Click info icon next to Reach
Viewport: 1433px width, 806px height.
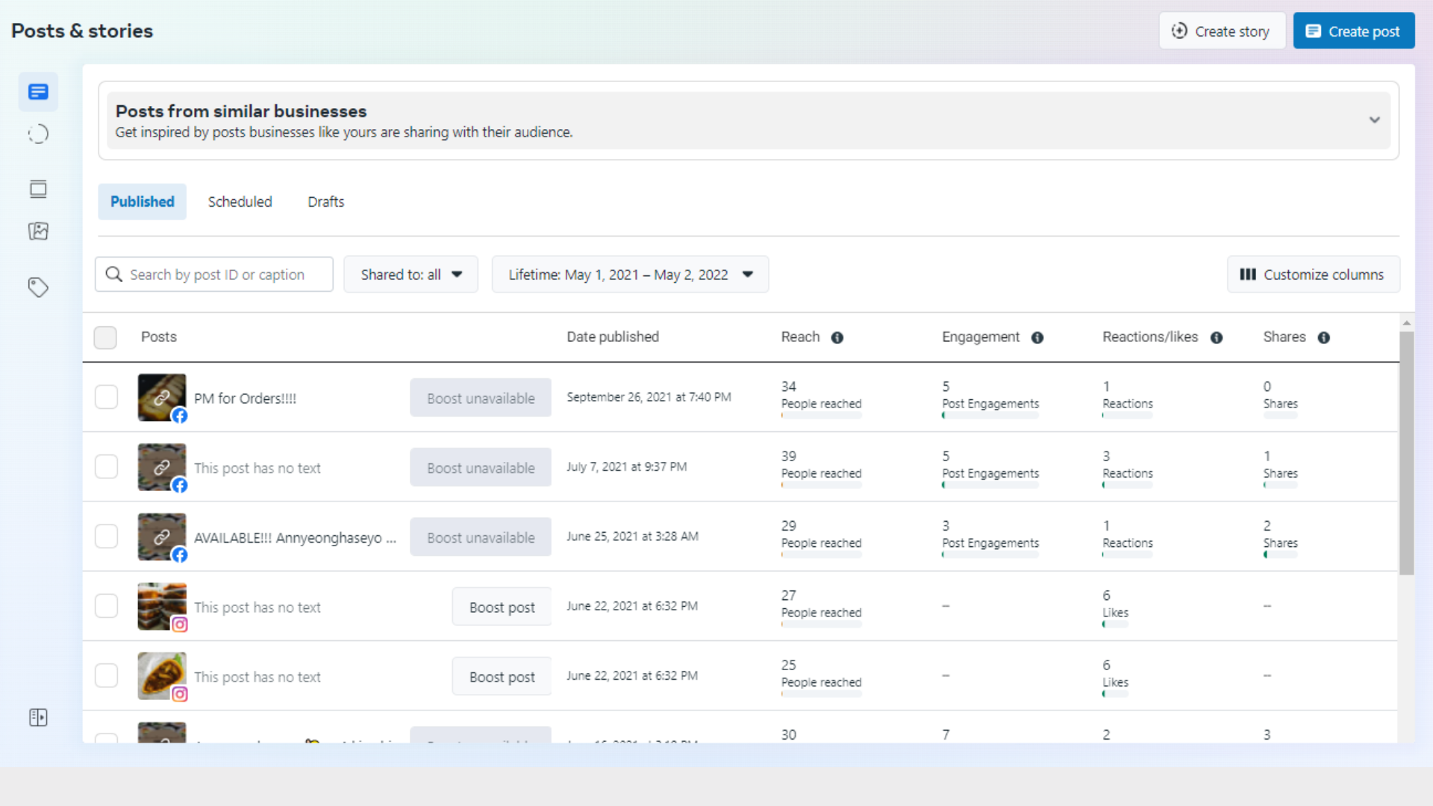coord(837,337)
